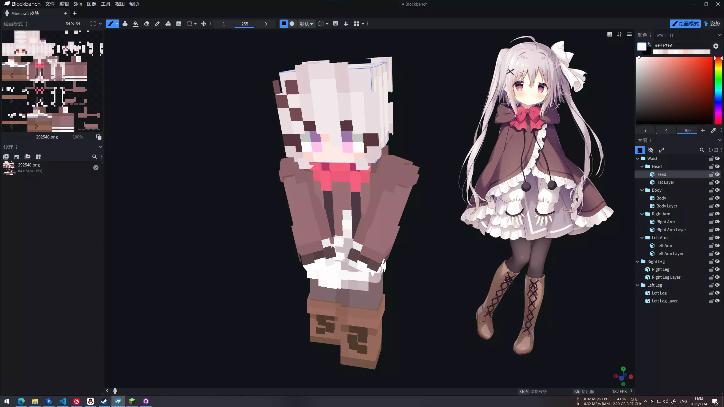
Task: Open the selection tool mode arrow
Action: (195, 24)
